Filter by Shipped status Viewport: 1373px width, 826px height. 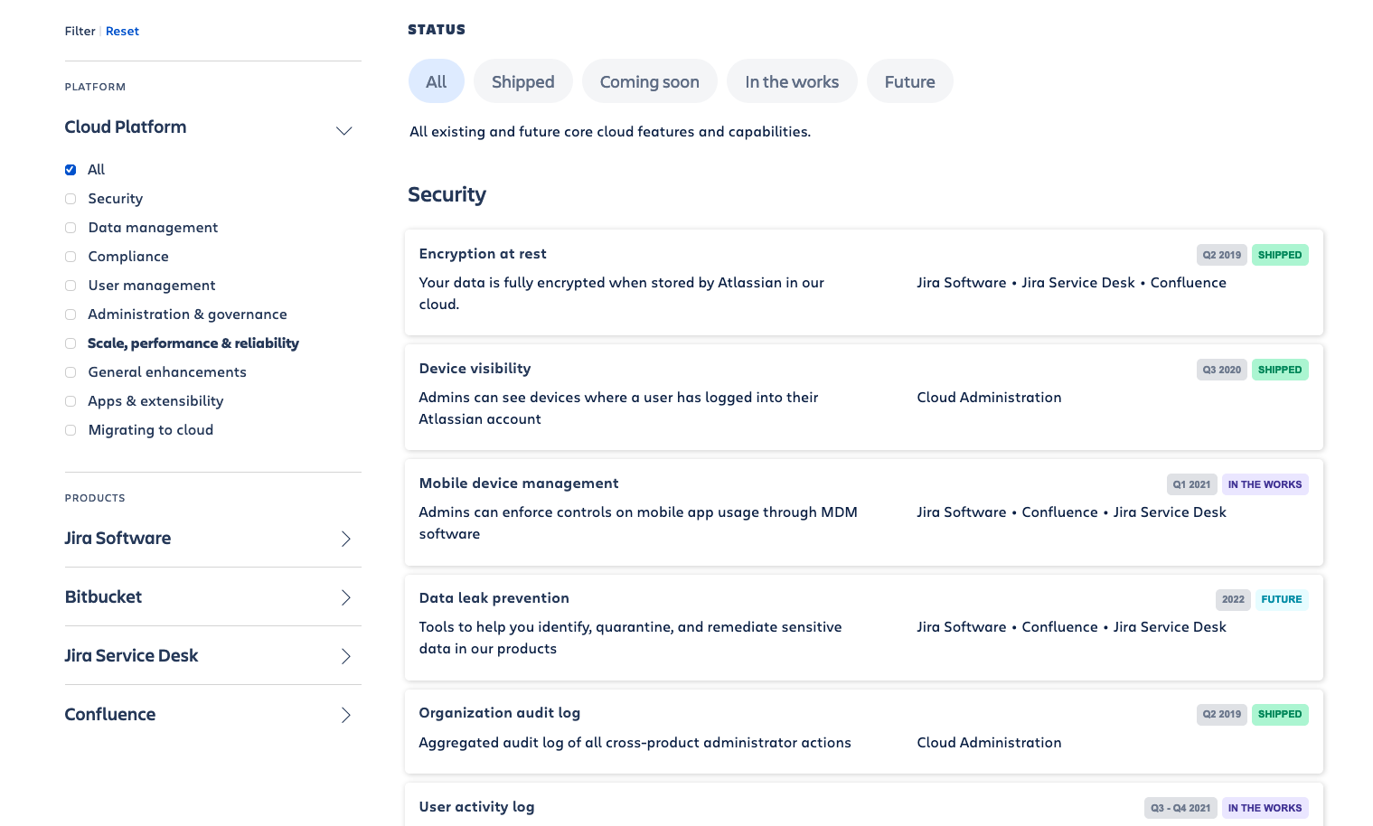coord(523,81)
